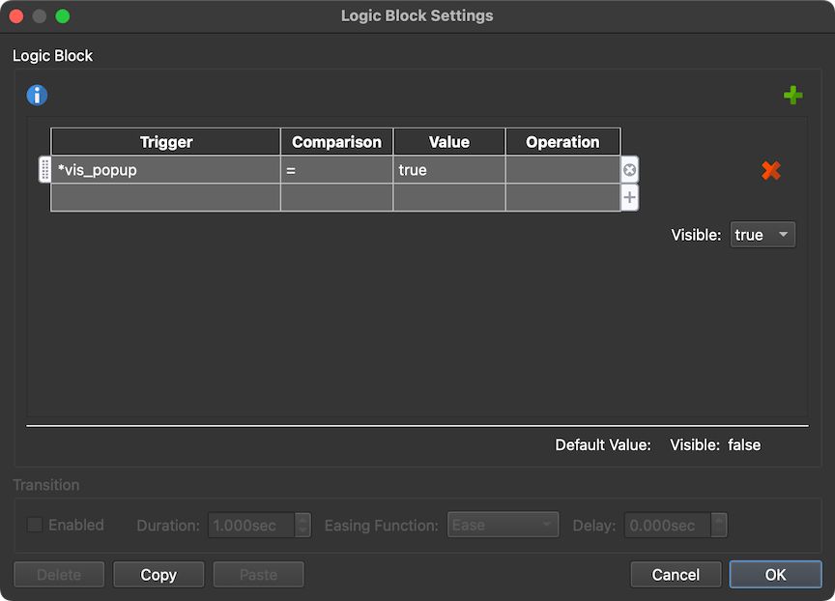The image size is (835, 601).
Task: Click the empty Operation cell
Action: tap(562, 169)
